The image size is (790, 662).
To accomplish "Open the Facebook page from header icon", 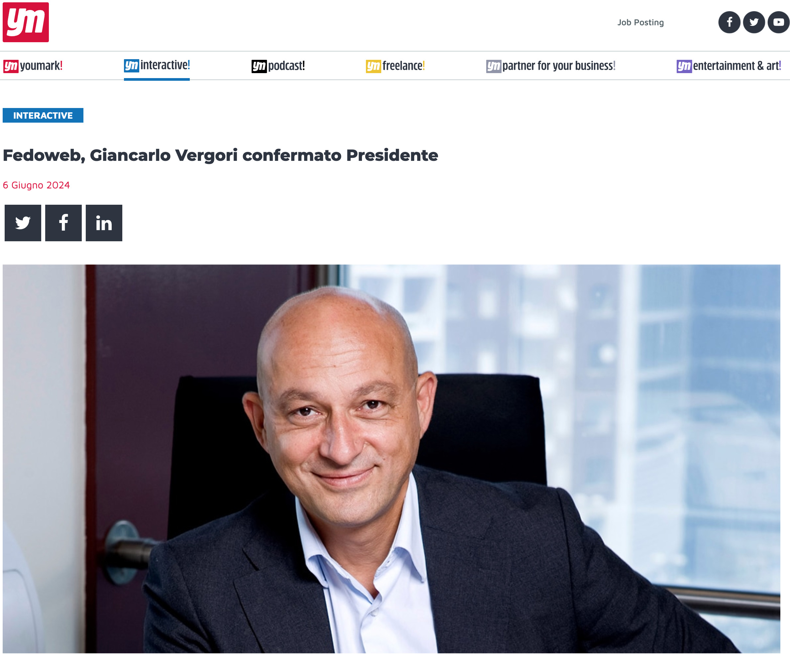I will pyautogui.click(x=729, y=22).
